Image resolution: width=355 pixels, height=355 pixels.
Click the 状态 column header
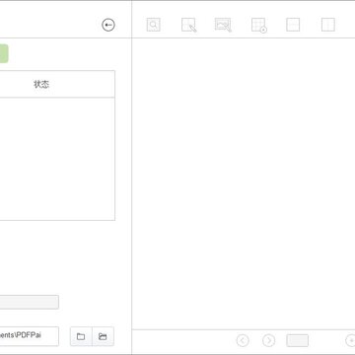(41, 85)
